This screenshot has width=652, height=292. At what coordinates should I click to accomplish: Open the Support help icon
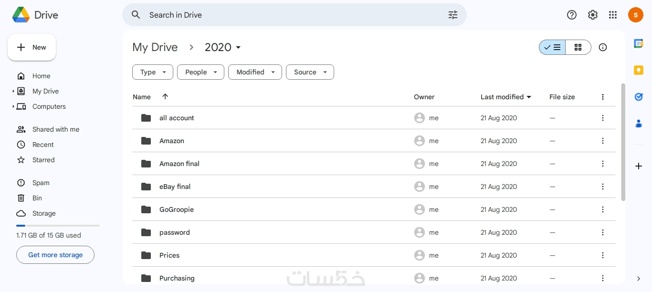click(572, 15)
